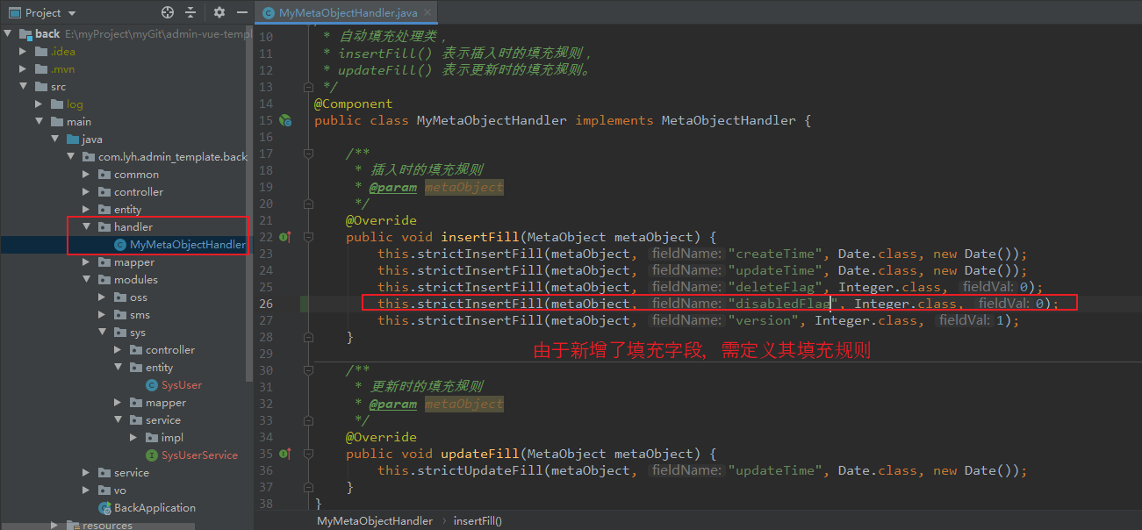Viewport: 1142px width, 530px height.
Task: Click the handler package folder icon
Action: point(104,227)
